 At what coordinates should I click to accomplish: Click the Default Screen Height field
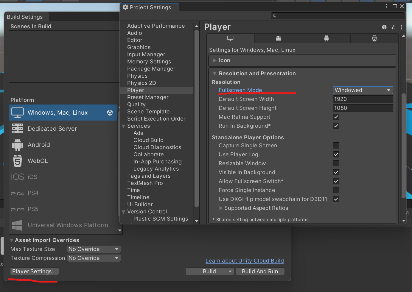pyautogui.click(x=363, y=108)
